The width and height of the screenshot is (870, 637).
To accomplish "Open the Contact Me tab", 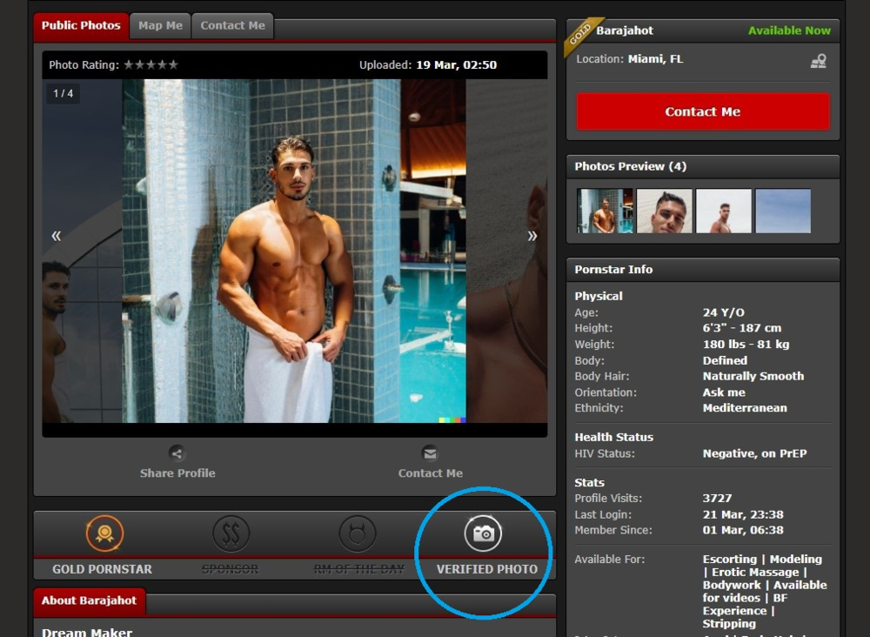I will point(232,26).
